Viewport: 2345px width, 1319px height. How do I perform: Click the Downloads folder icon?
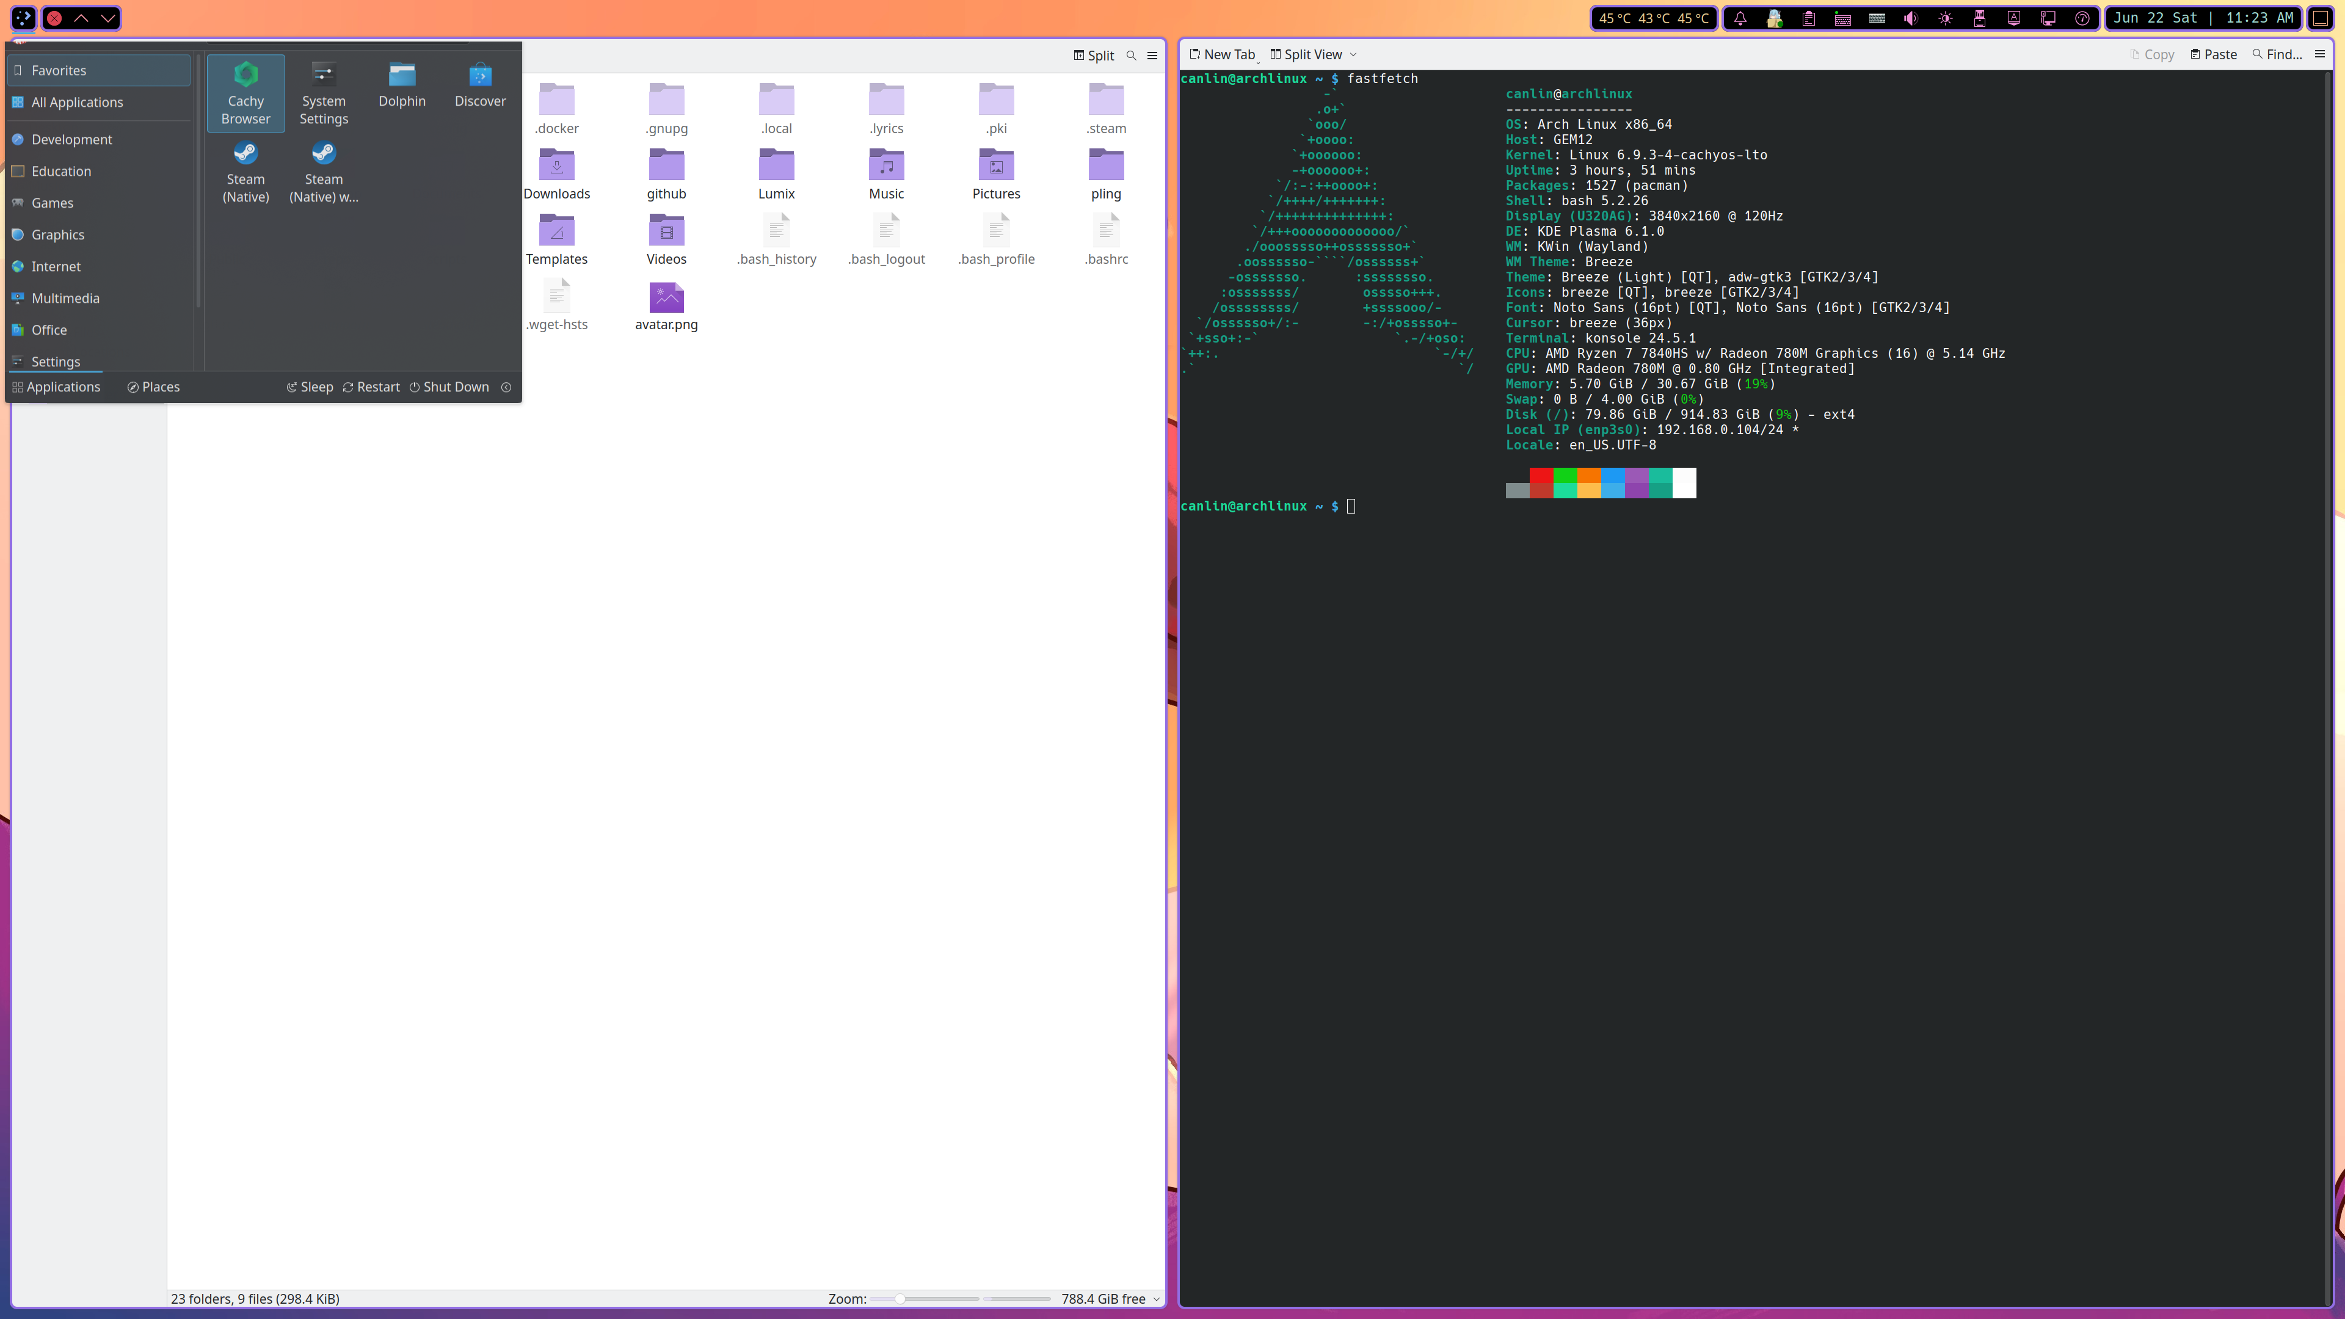556,165
